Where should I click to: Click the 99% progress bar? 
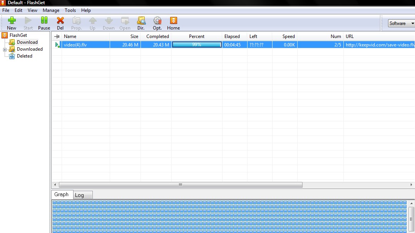(197, 45)
